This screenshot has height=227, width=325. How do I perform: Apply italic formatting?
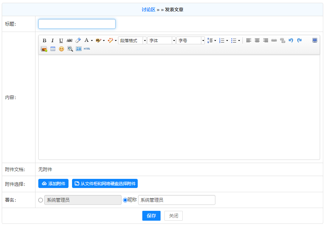pos(53,40)
